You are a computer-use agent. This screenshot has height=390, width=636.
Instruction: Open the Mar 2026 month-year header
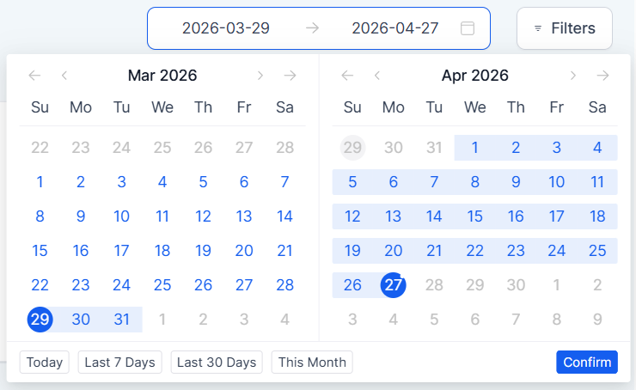tap(162, 76)
